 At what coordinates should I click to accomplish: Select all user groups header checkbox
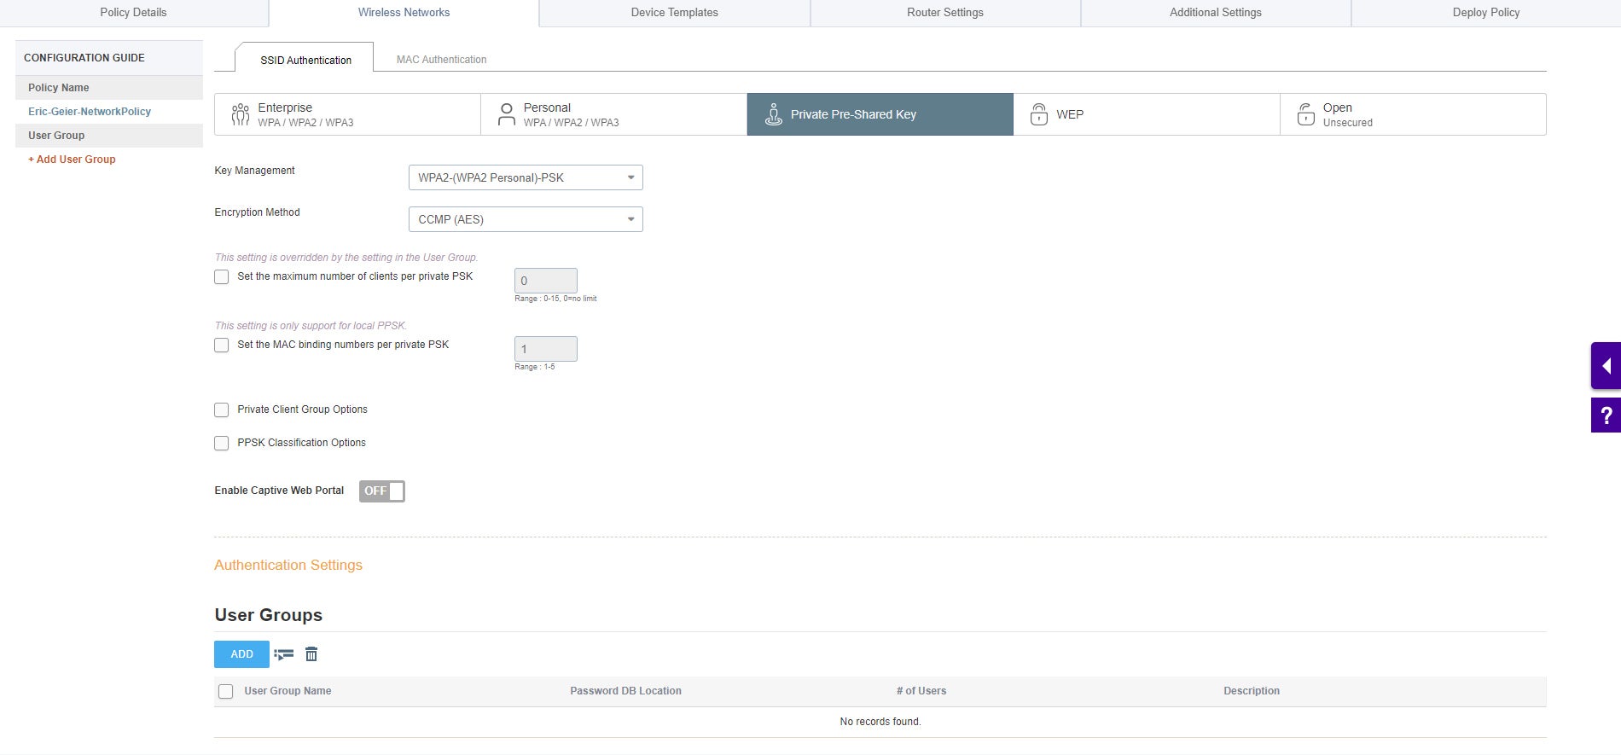[226, 692]
